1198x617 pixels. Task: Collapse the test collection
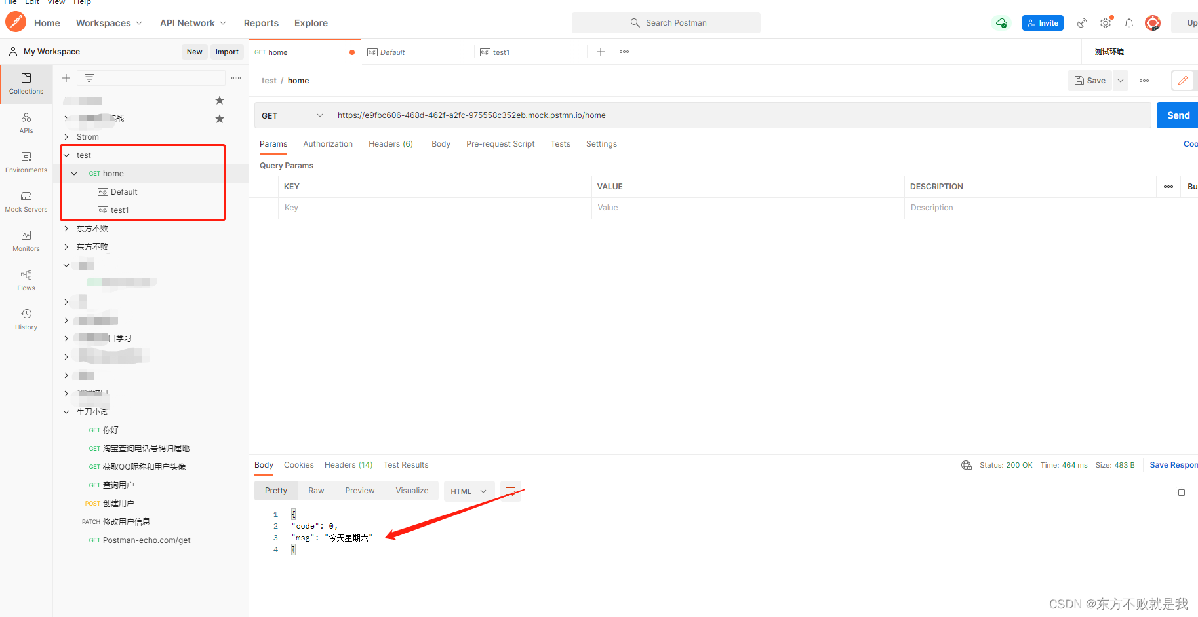click(x=66, y=155)
